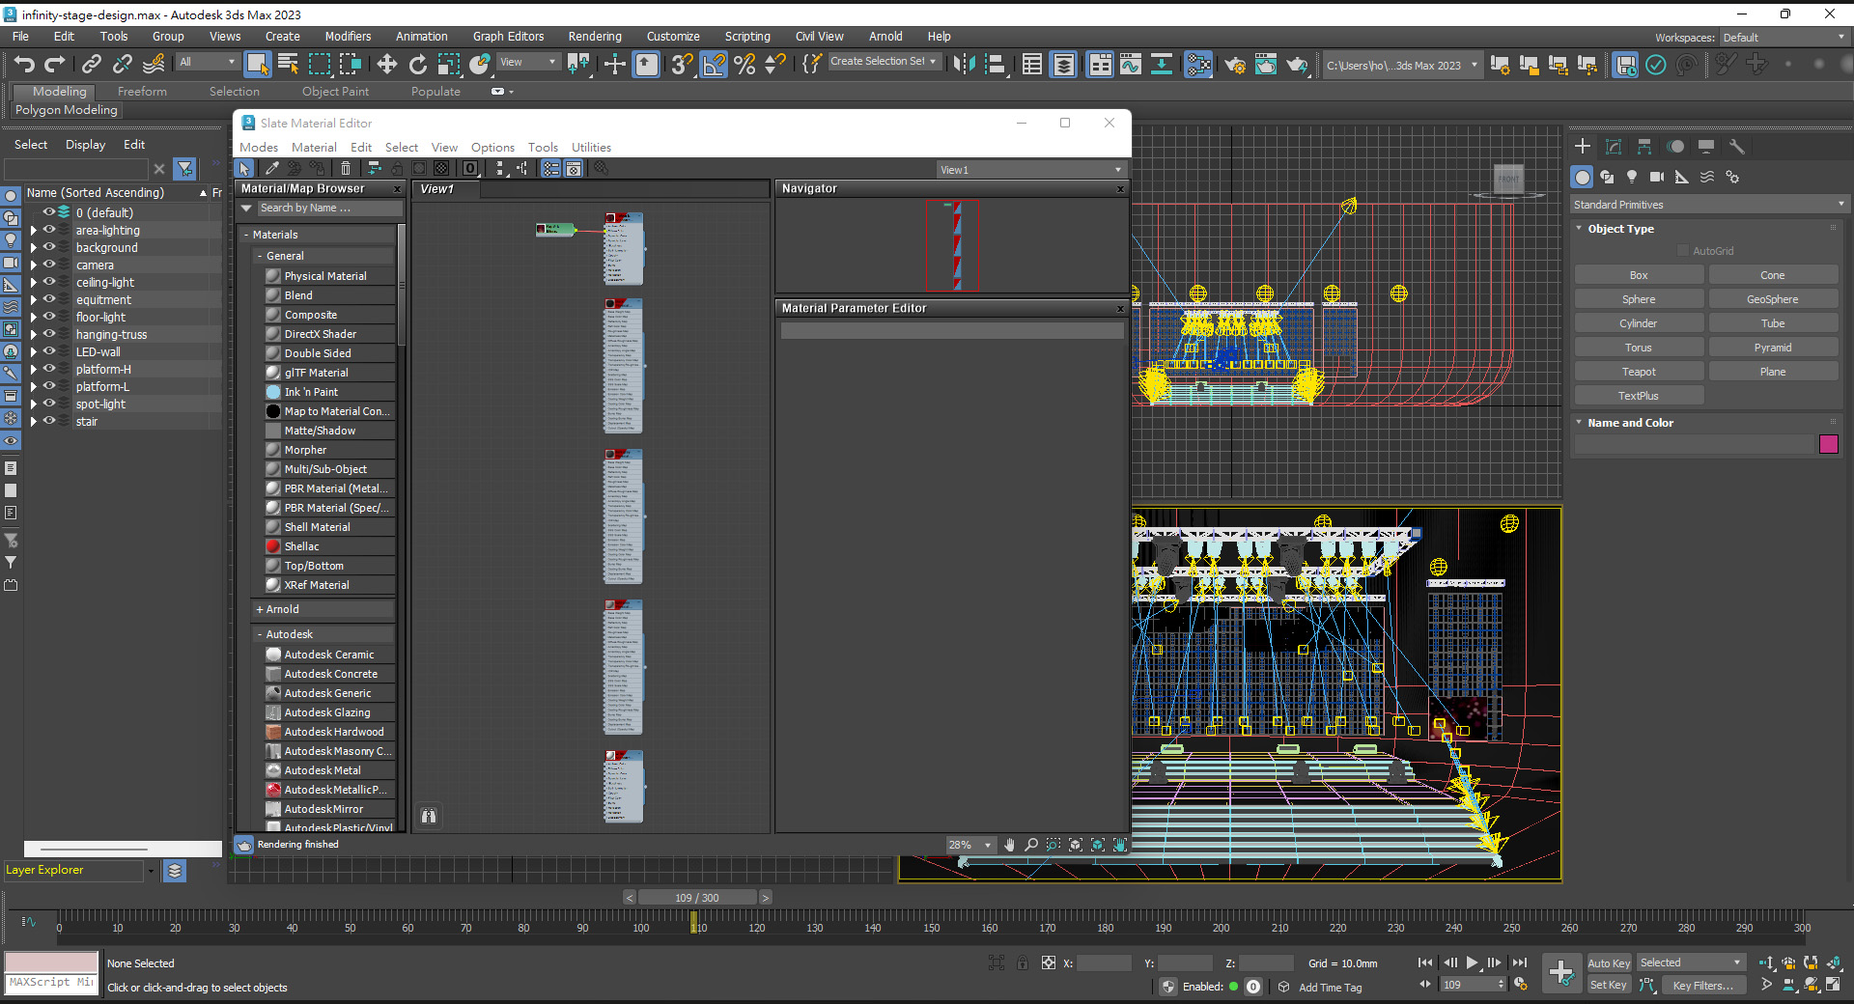Select the Rotate transform tool
The height and width of the screenshot is (1004, 1854).
point(417,64)
